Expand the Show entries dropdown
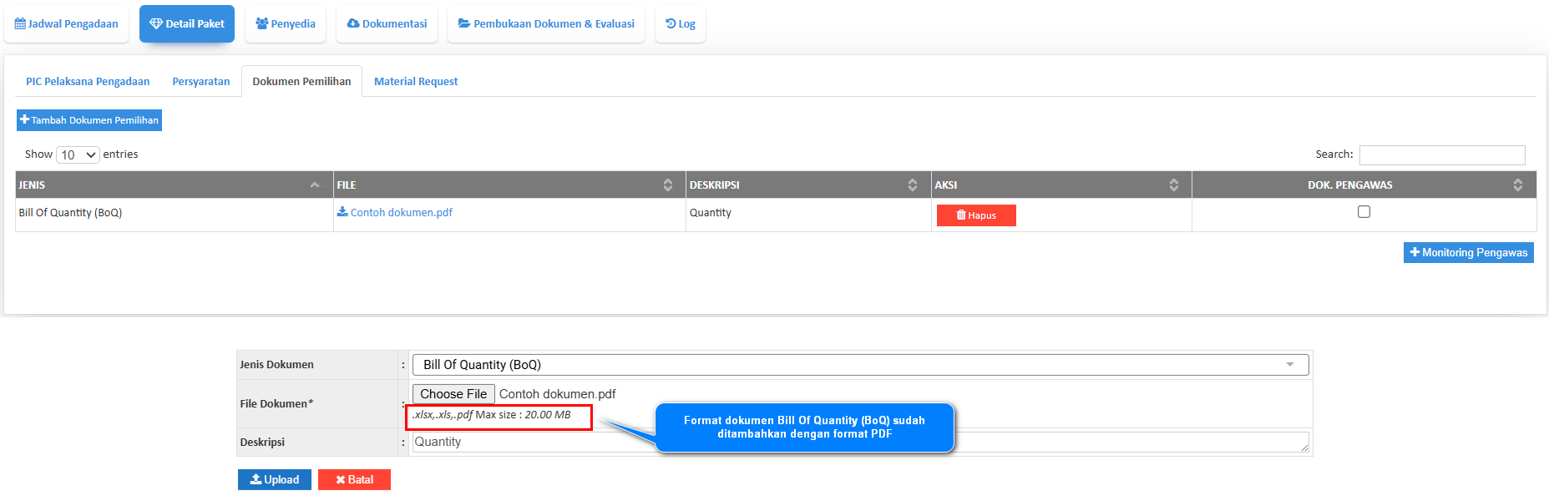The image size is (1549, 496). (x=78, y=155)
